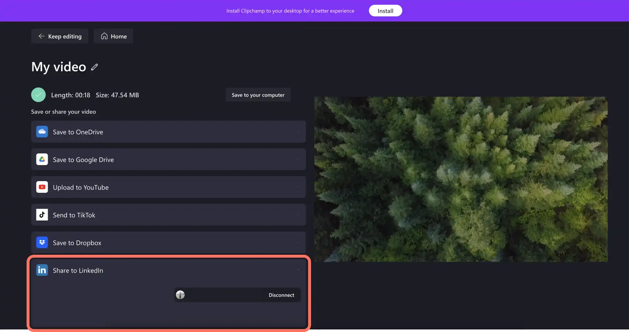The width and height of the screenshot is (629, 332).
Task: Open the Home page
Action: [113, 36]
